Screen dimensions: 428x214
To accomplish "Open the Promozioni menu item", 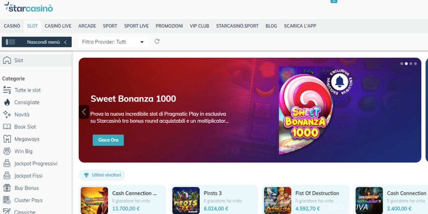I will pos(169,26).
